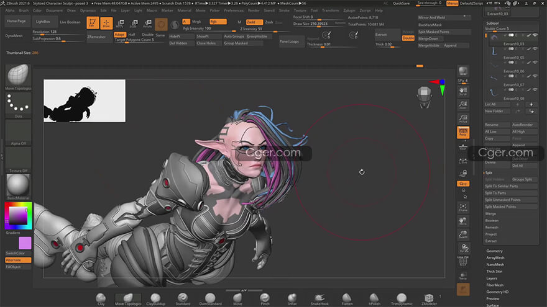The height and width of the screenshot is (307, 547).
Task: Click QuickSave in the title bar
Action: click(x=402, y=4)
